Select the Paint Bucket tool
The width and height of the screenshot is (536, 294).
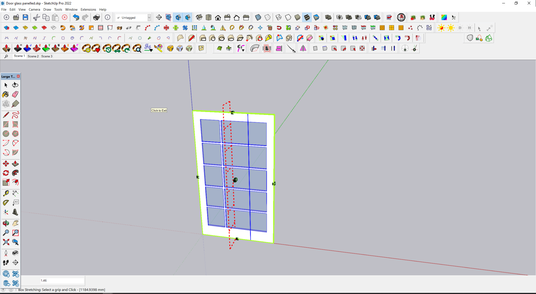(x=6, y=94)
